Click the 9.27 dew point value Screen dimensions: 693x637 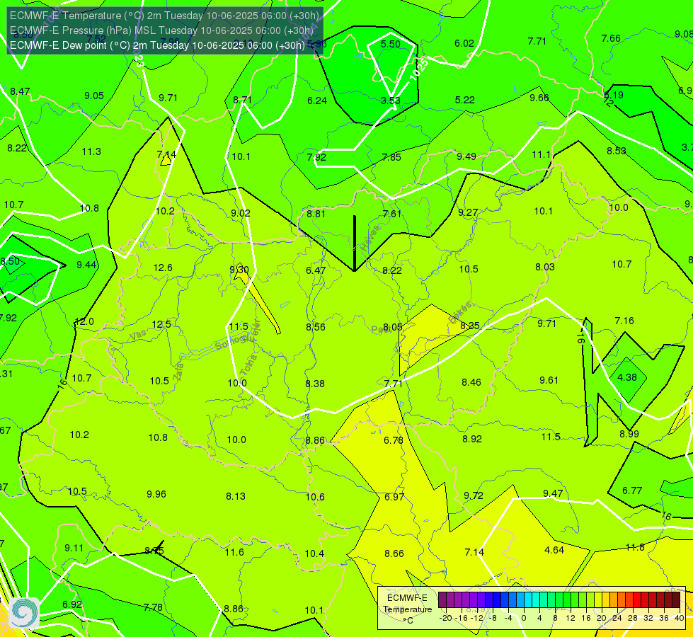point(468,213)
